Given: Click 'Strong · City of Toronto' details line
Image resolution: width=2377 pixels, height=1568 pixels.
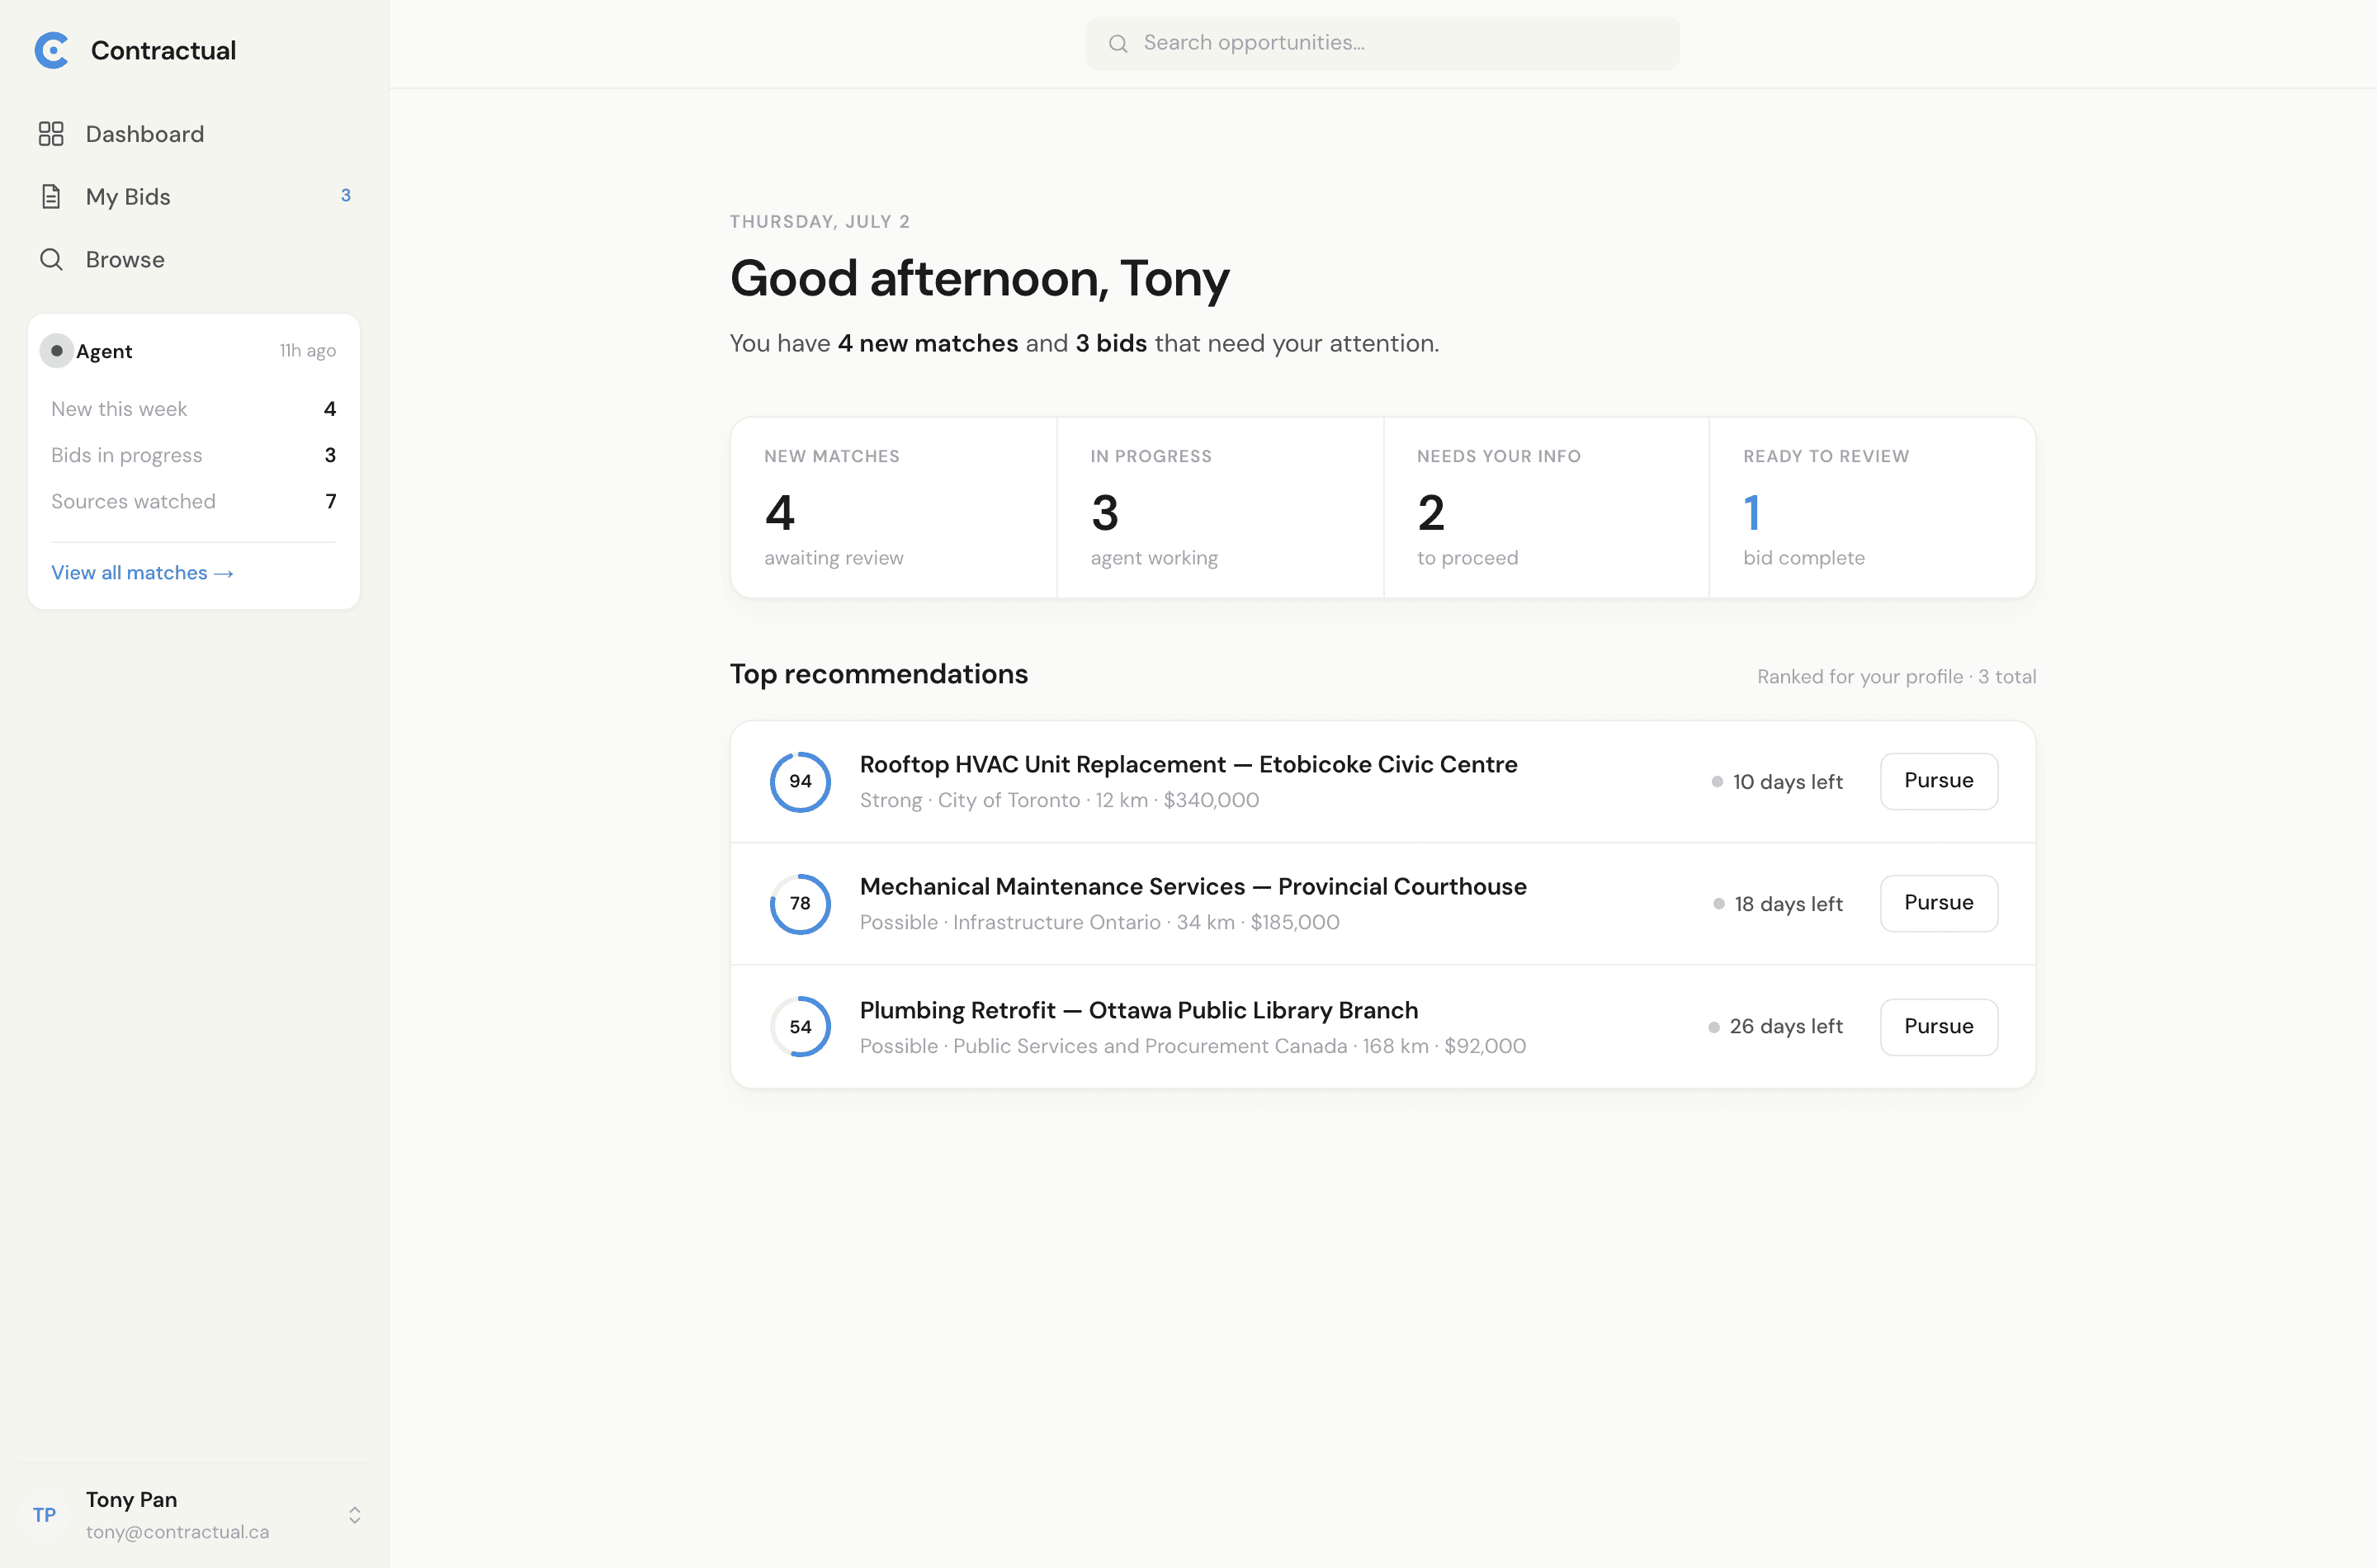Looking at the screenshot, I should pos(1059,800).
